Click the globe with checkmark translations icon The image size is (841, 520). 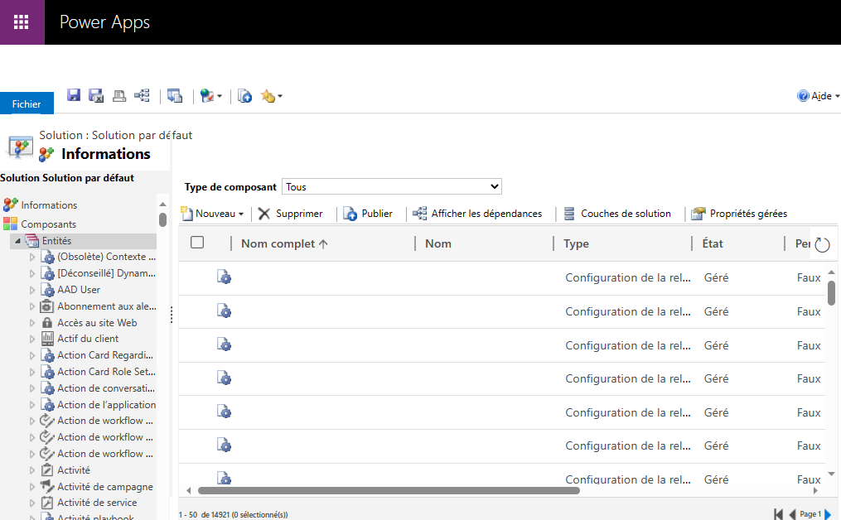coord(207,96)
